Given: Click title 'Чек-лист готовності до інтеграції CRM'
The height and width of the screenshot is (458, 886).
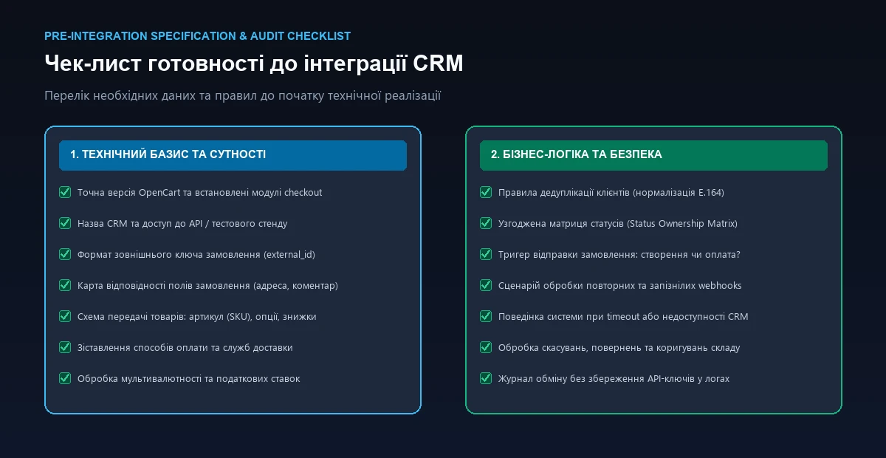Looking at the screenshot, I should 253,64.
